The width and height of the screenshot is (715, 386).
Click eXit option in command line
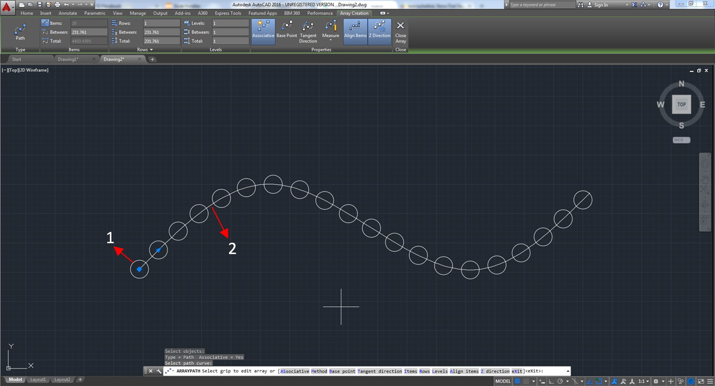coord(517,371)
